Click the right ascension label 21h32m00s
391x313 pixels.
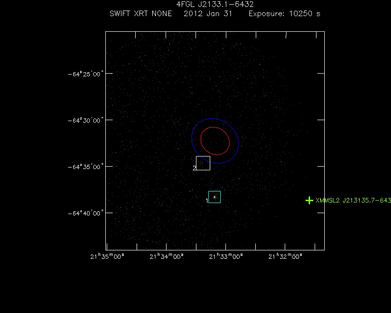285,256
